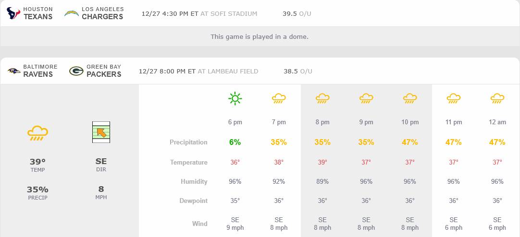This screenshot has height=237, width=520.
Task: Click the sunny icon above 6 pm
Action: (x=235, y=99)
